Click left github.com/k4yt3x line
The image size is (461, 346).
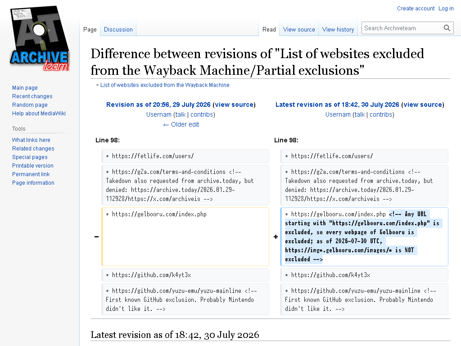(x=185, y=275)
